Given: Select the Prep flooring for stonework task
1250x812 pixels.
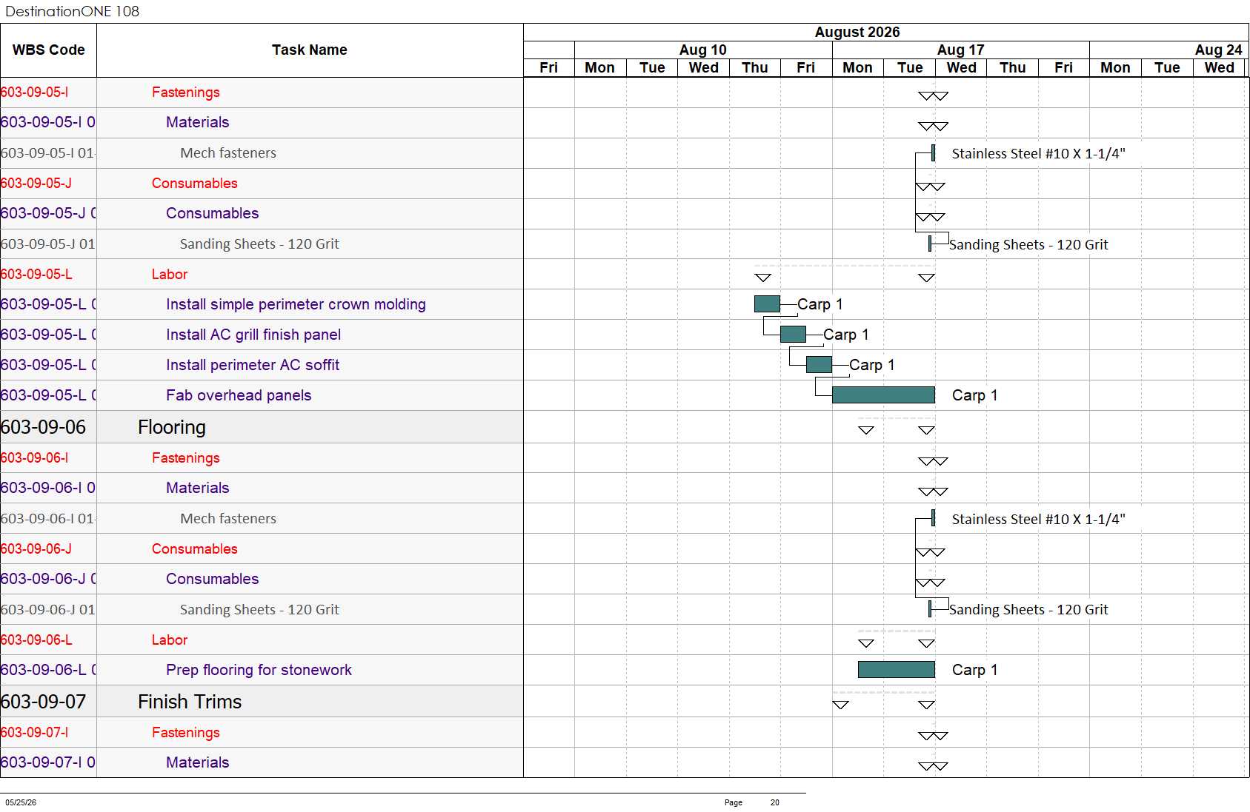Looking at the screenshot, I should pos(259,670).
